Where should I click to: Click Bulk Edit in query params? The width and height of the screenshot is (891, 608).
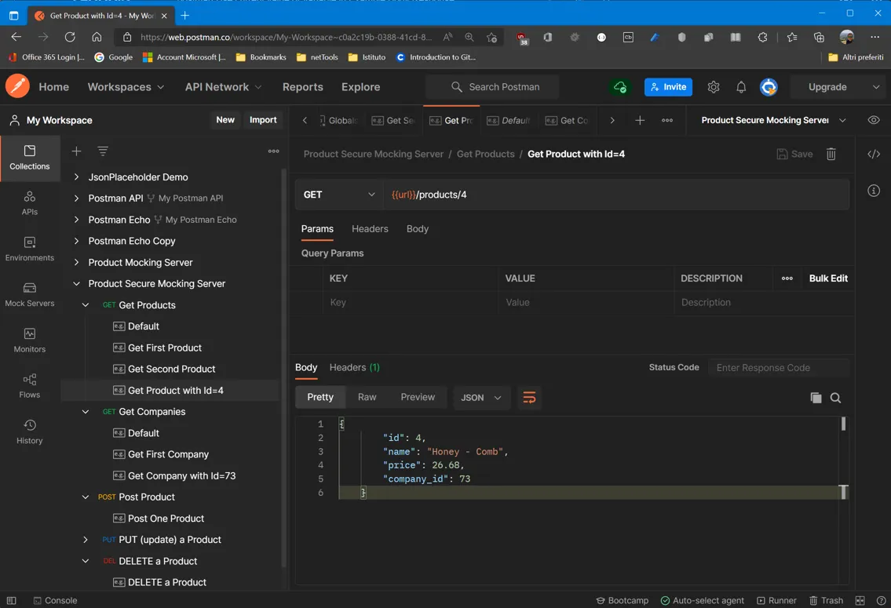828,279
